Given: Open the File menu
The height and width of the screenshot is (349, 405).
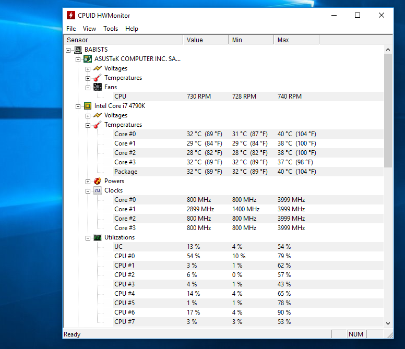Looking at the screenshot, I should [x=71, y=29].
